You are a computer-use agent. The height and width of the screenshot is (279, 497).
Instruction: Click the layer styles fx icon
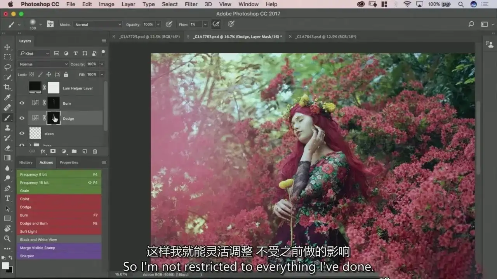43,151
